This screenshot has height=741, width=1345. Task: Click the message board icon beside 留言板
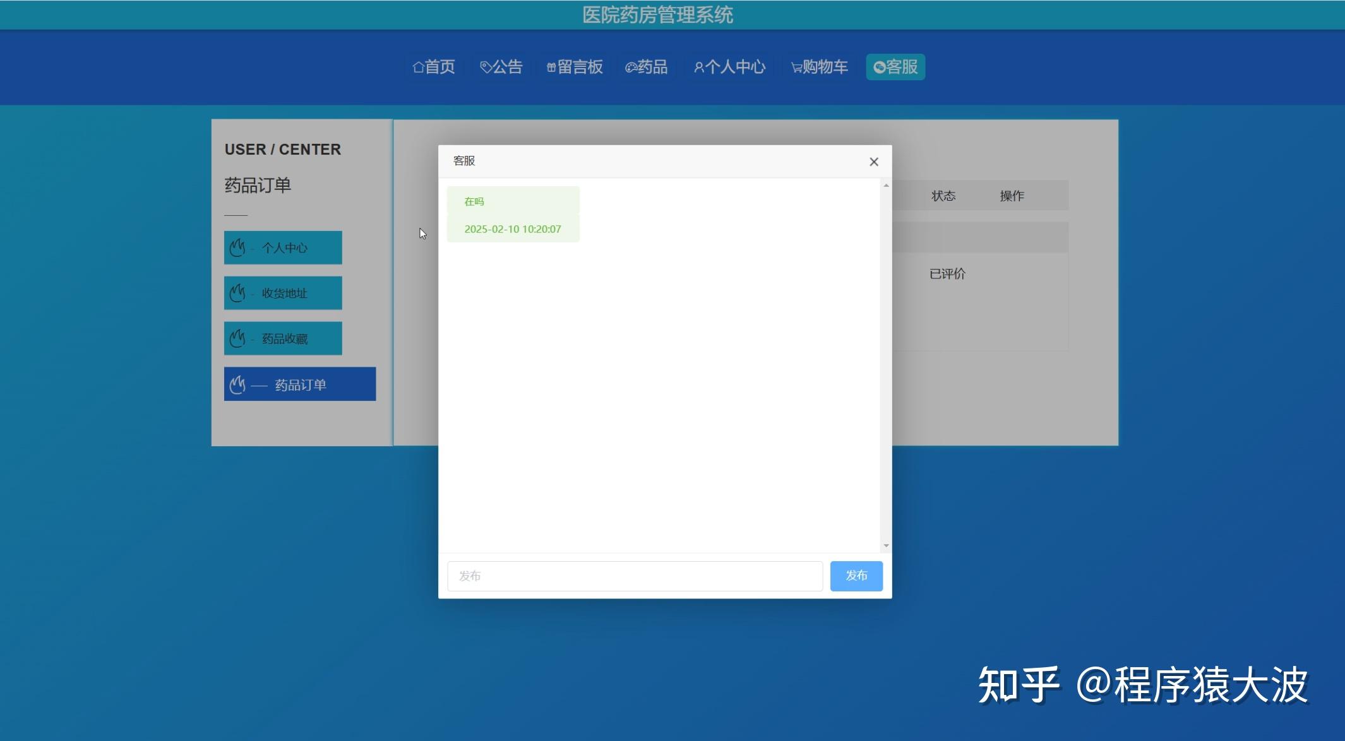(551, 67)
